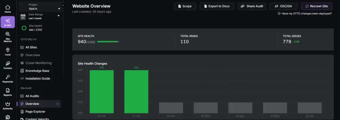Image resolution: width=340 pixels, height=120 pixels.
Task: Select the highlighted Overview under Site Audit
Action: (x=40, y=104)
